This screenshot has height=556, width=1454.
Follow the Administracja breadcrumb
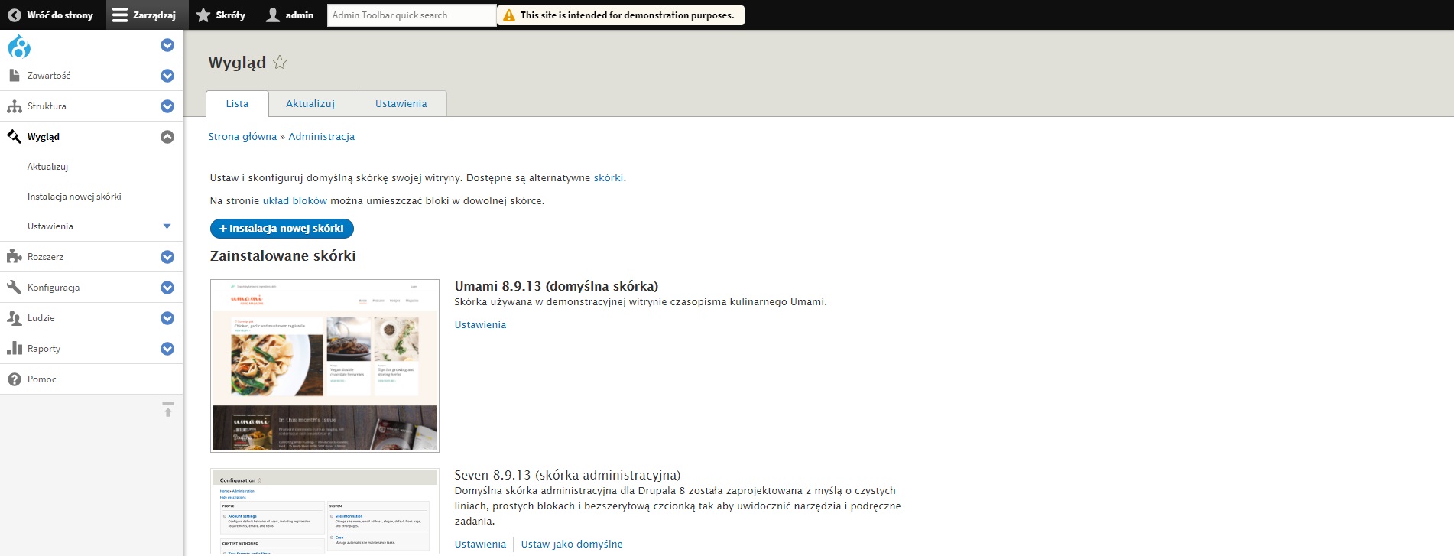(x=322, y=137)
